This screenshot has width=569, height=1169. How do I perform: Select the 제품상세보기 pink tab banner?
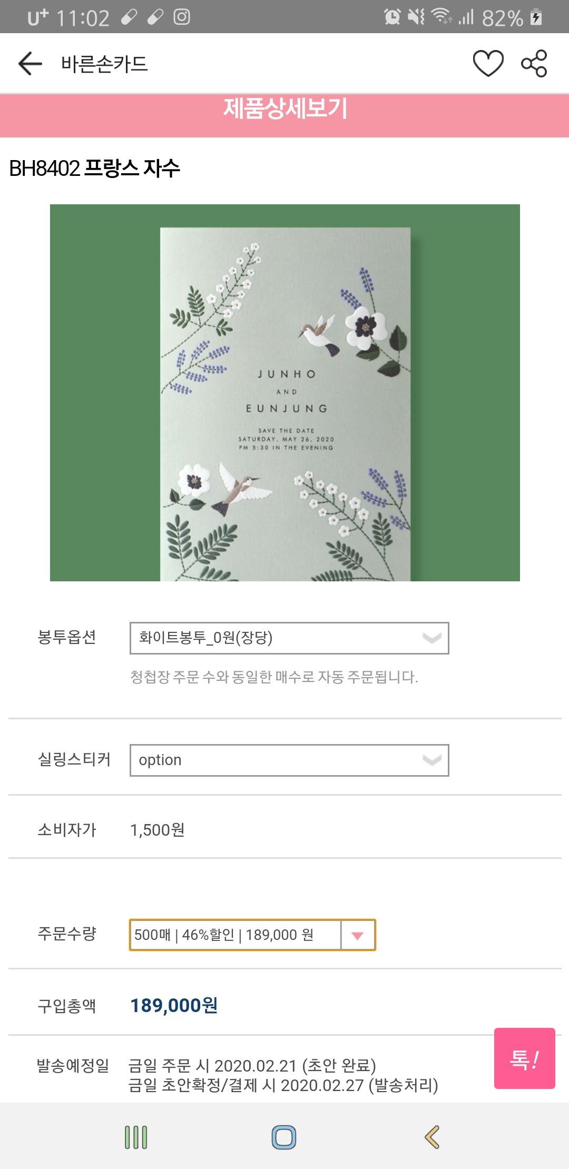tap(284, 115)
